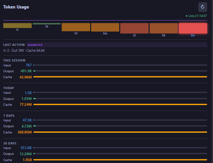
Task: Click the Token Usage title
Action: pyautogui.click(x=16, y=7)
